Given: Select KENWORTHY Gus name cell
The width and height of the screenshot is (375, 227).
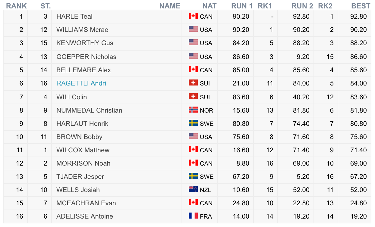Looking at the screenshot, I should [x=85, y=43].
